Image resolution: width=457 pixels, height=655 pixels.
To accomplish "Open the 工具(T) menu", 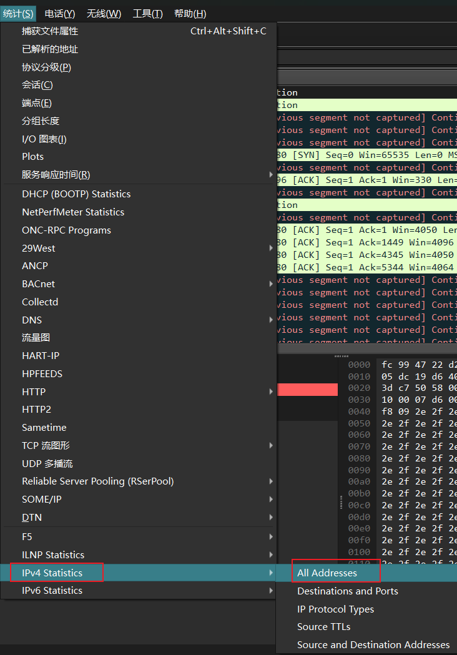I will pos(147,14).
